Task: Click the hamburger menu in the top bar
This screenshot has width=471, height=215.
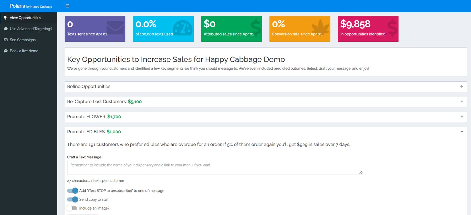Action: coord(67,6)
